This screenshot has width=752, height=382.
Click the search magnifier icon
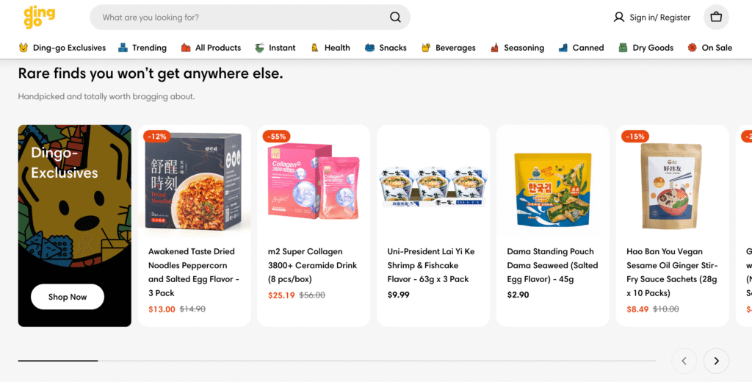tap(395, 18)
